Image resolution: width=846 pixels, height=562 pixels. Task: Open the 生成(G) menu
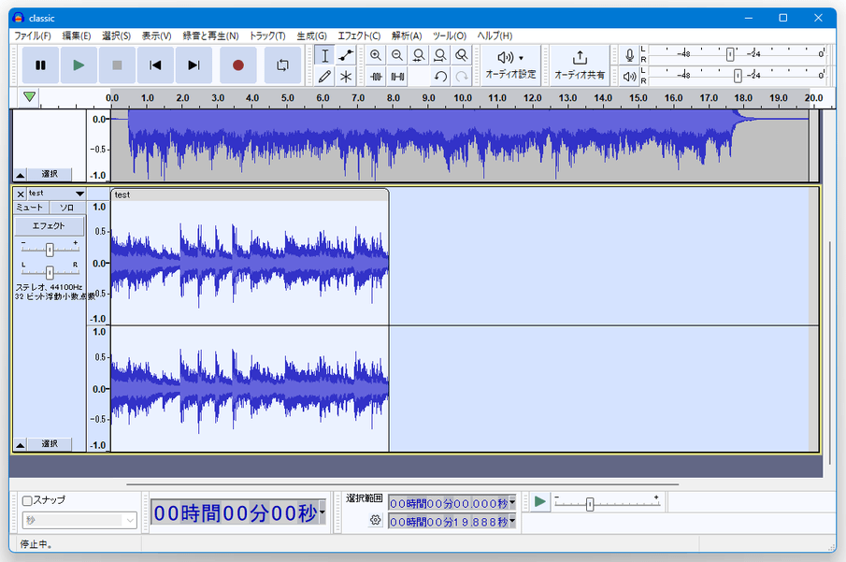coord(312,36)
